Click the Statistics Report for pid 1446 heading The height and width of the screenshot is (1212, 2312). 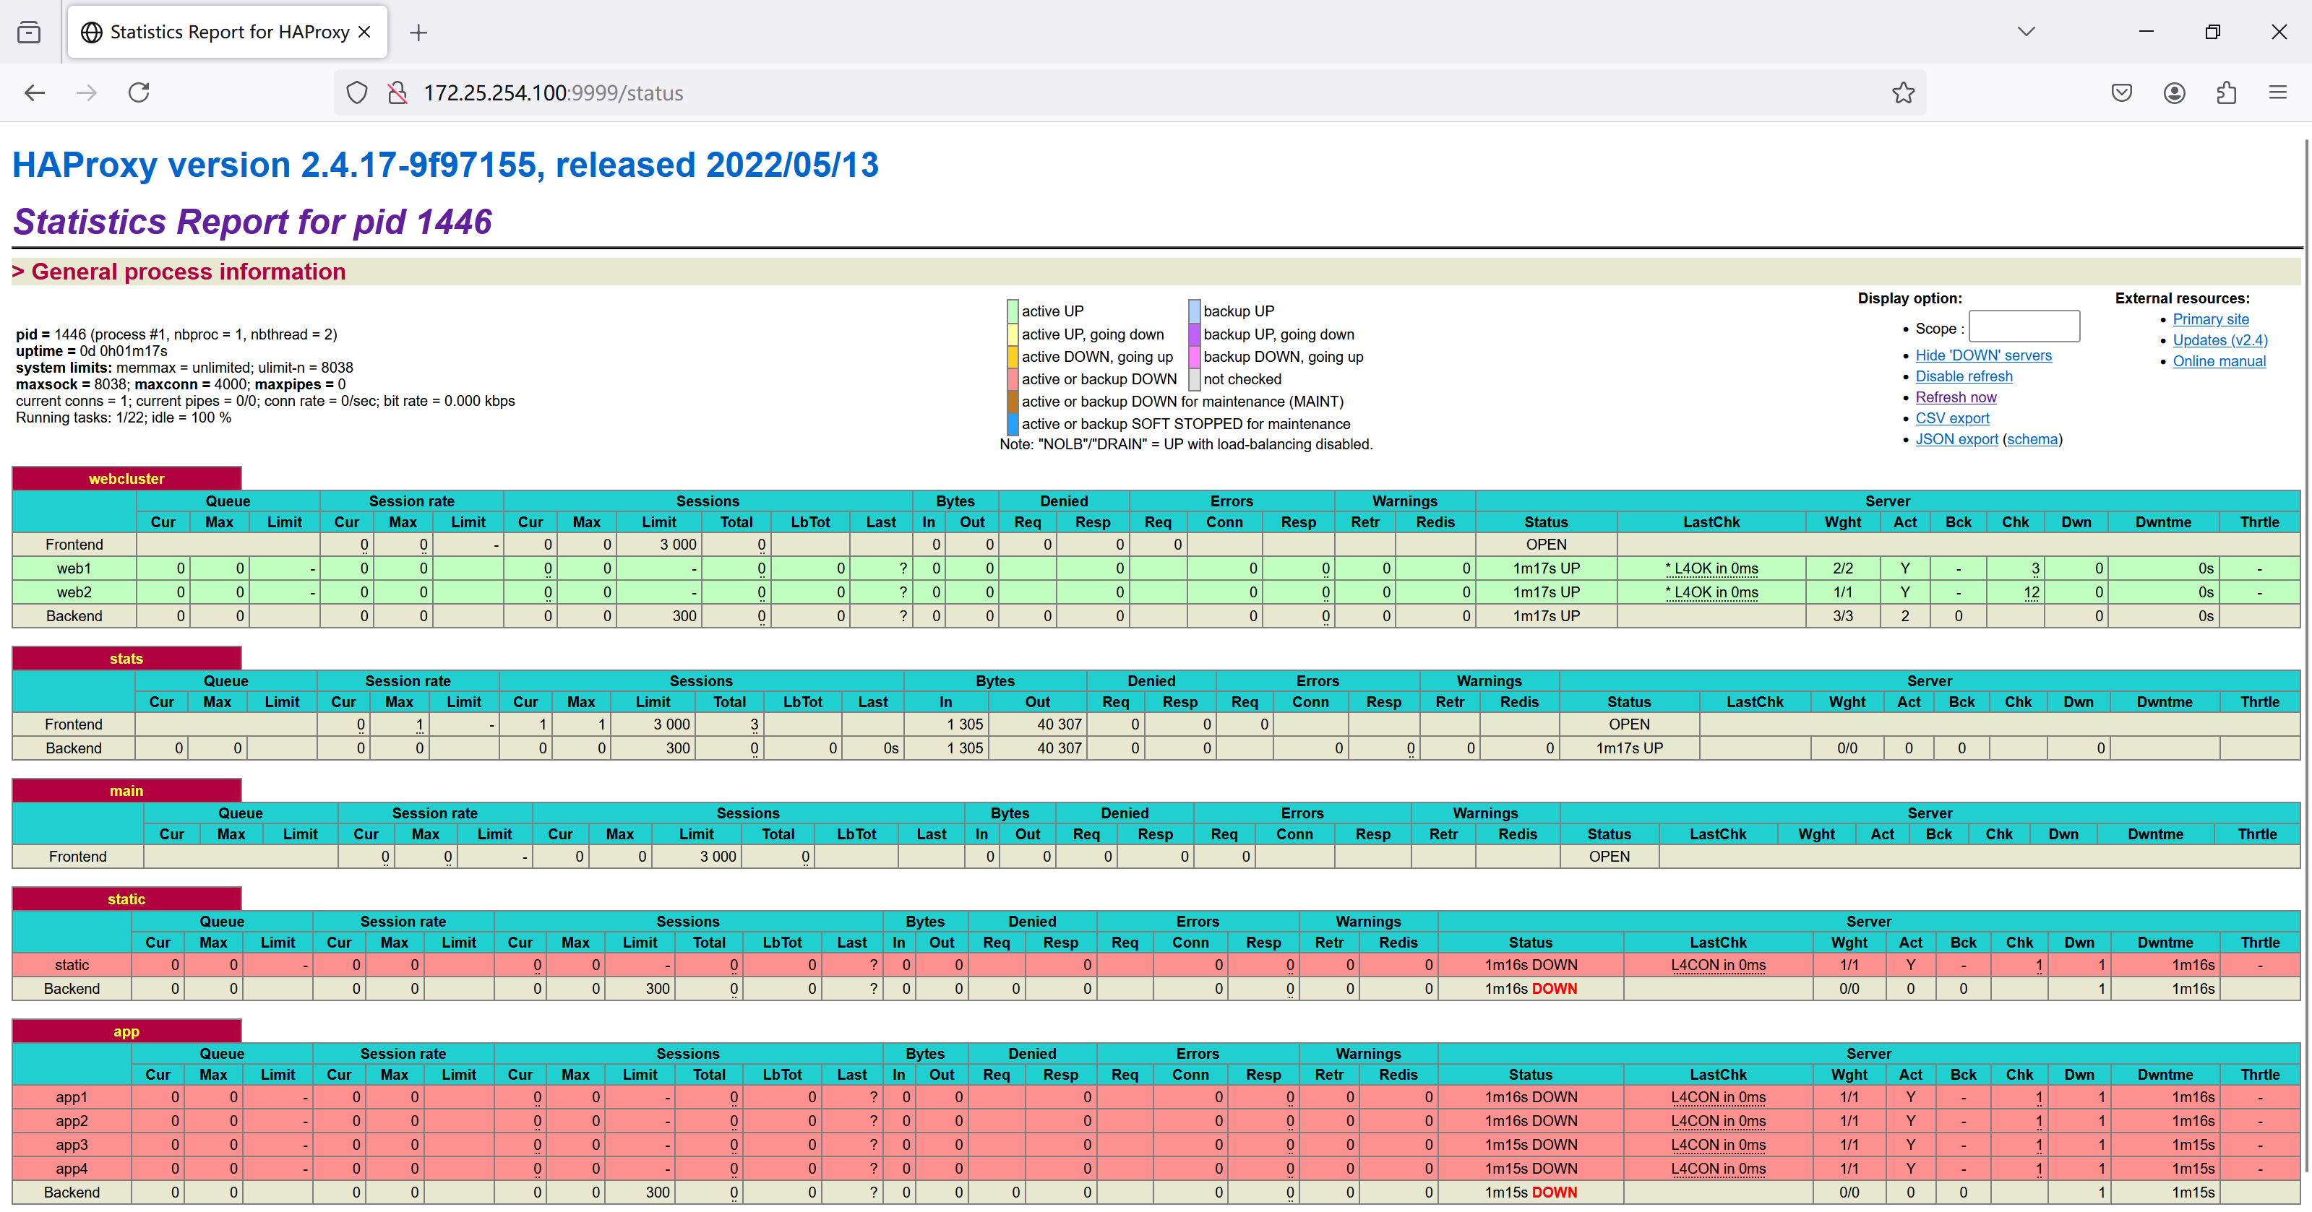click(252, 222)
